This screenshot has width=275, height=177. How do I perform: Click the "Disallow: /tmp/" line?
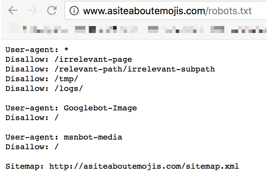[x=42, y=79]
